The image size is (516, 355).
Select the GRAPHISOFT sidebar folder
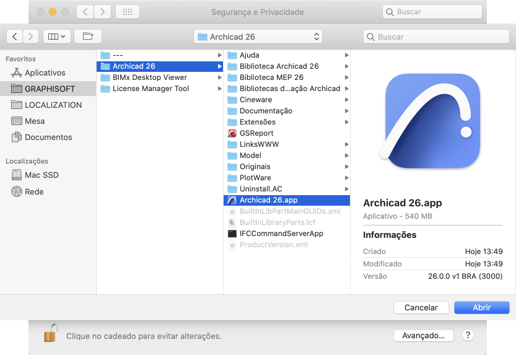click(x=48, y=89)
